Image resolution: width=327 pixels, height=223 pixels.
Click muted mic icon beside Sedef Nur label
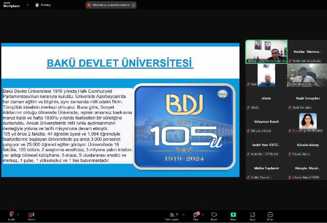coord(248,154)
